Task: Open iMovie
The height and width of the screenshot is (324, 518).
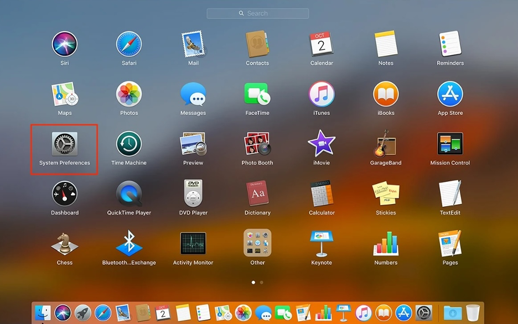Action: 322,143
